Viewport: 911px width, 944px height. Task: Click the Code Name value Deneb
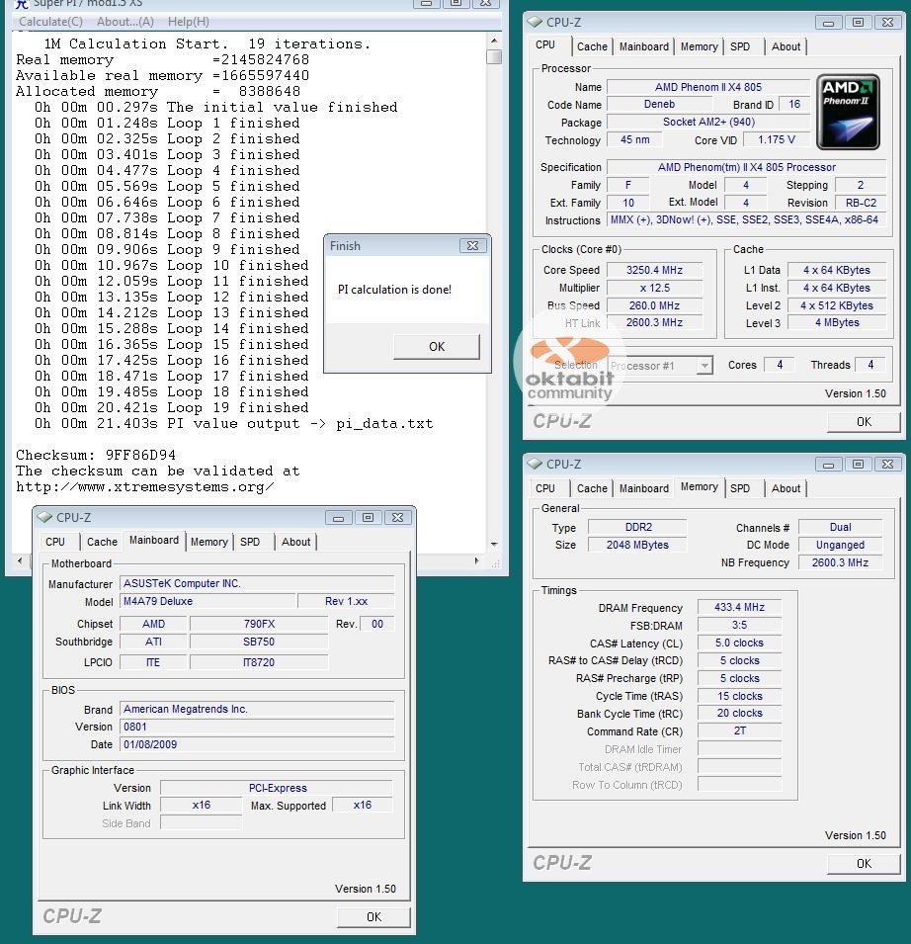point(659,104)
